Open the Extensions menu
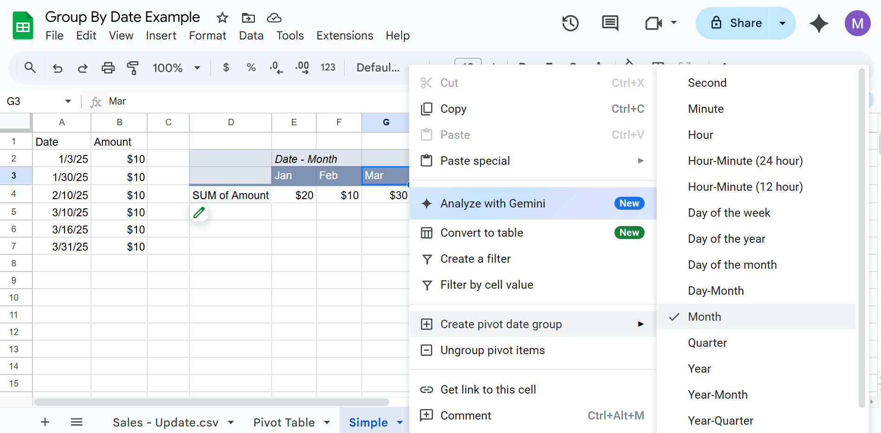 [345, 36]
